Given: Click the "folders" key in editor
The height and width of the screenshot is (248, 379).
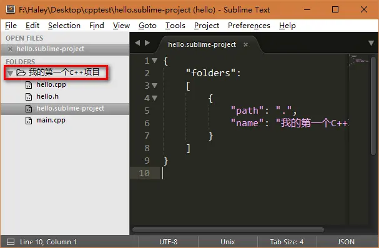Looking at the screenshot, I should click(x=210, y=72).
